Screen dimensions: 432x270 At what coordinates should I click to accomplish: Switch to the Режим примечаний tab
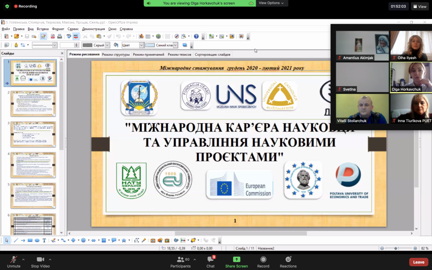point(148,54)
